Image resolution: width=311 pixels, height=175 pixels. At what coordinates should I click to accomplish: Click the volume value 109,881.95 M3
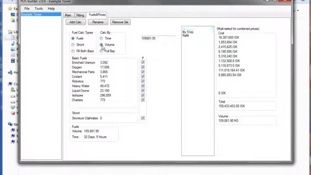coord(228,121)
